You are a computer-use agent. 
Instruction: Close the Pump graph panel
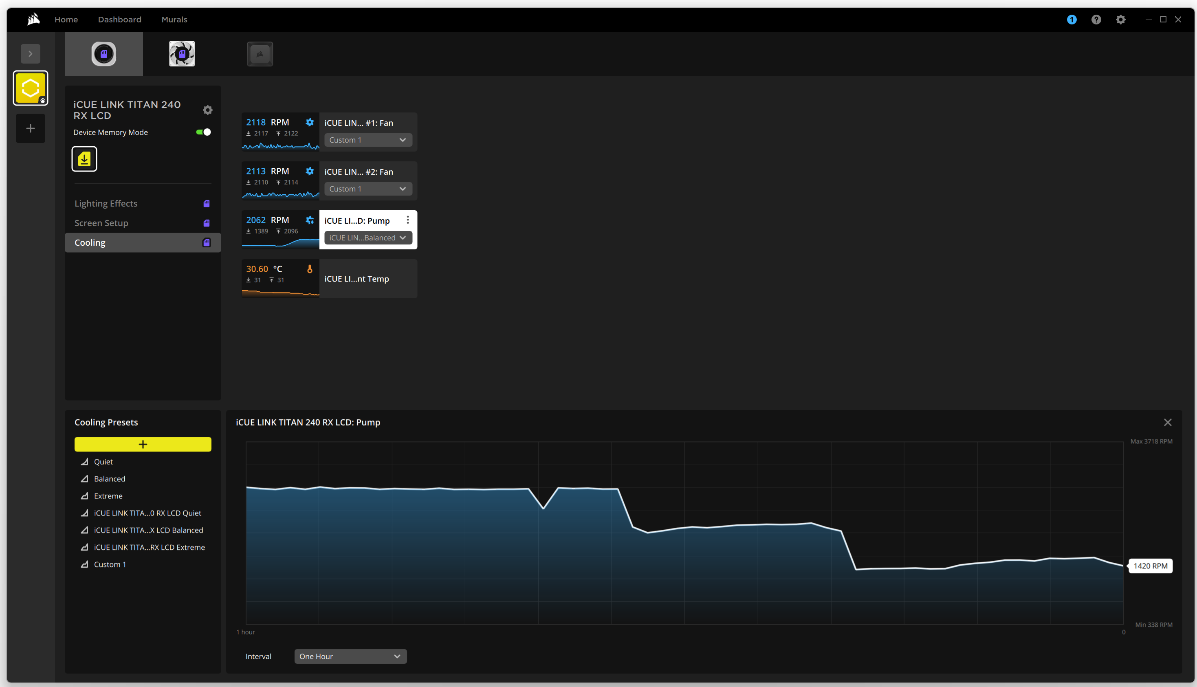pyautogui.click(x=1168, y=423)
